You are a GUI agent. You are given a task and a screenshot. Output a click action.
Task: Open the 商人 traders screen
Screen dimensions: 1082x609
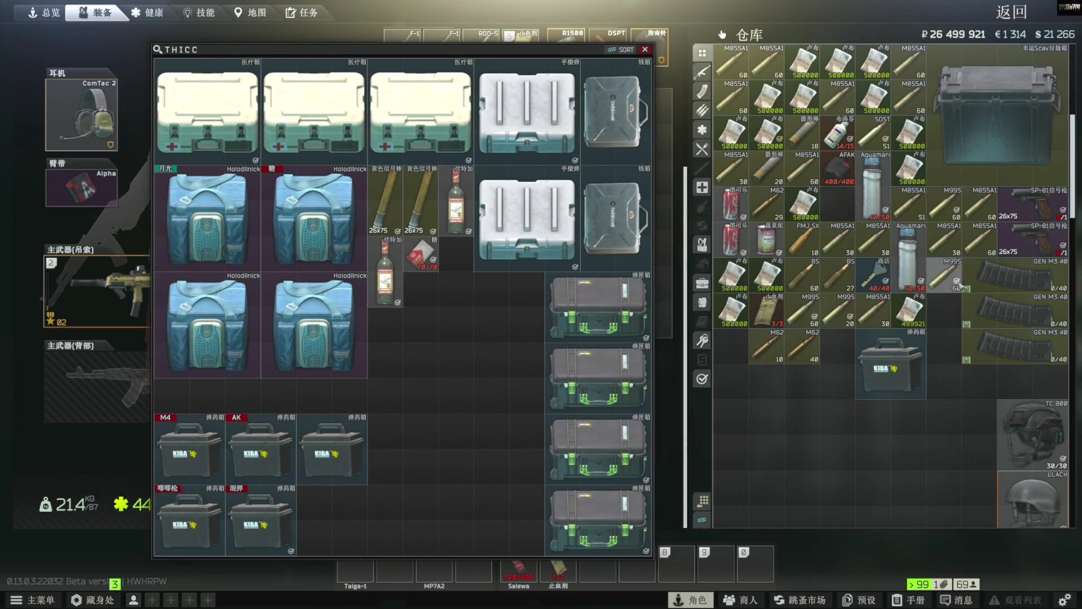(740, 600)
